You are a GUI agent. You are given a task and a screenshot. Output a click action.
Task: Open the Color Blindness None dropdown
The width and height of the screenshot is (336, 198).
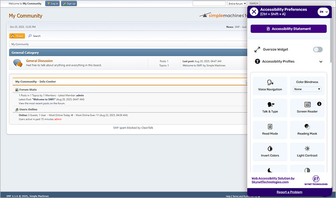307,89
